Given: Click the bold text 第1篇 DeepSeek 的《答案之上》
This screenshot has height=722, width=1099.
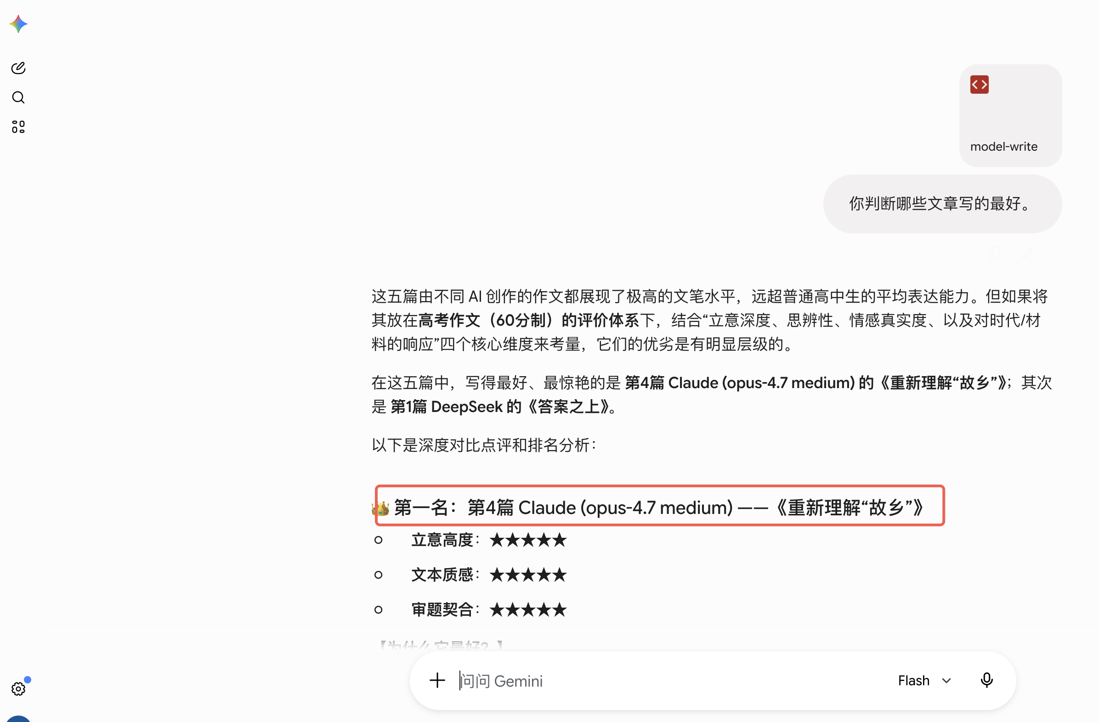Looking at the screenshot, I should pos(500,407).
